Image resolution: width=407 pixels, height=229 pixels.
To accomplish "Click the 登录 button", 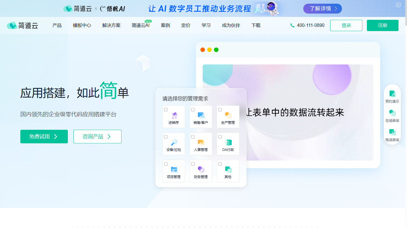I will tap(346, 25).
